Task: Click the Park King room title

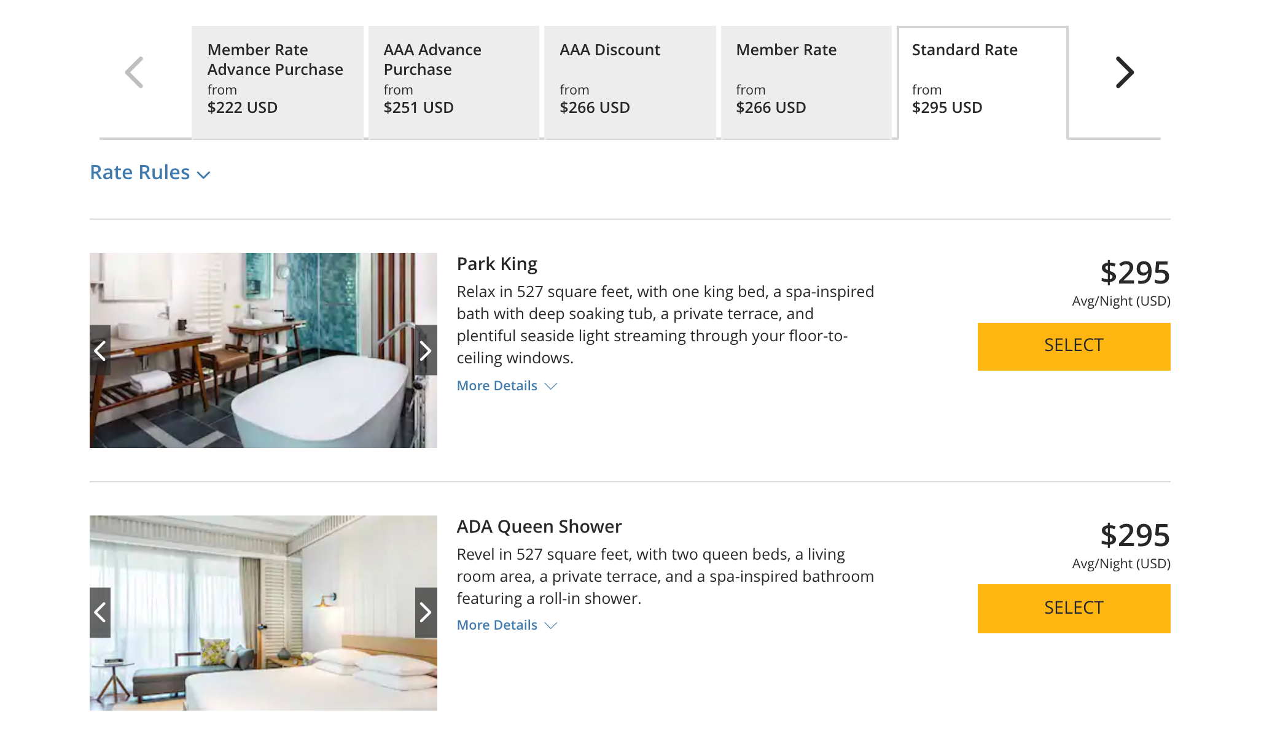Action: [497, 264]
